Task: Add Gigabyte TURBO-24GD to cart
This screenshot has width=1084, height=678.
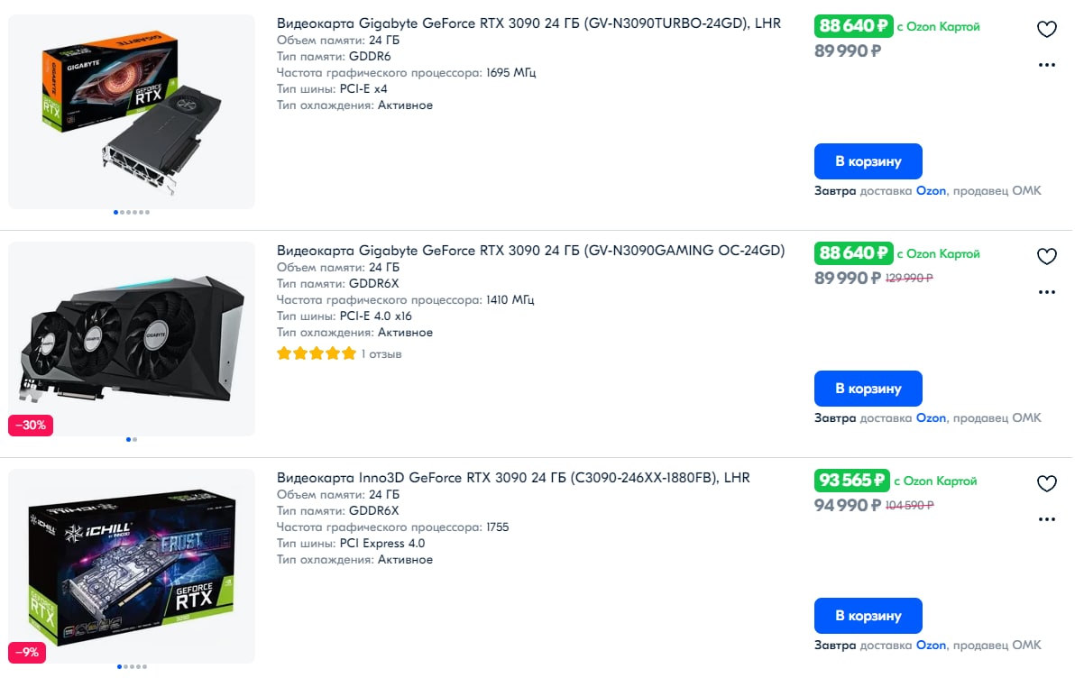Action: click(868, 161)
